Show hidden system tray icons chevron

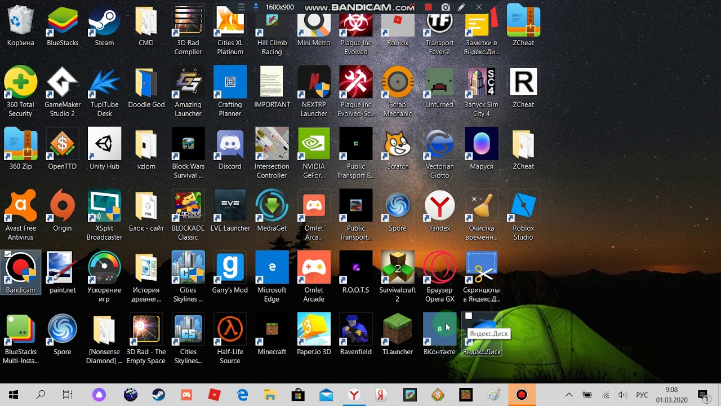tap(569, 395)
